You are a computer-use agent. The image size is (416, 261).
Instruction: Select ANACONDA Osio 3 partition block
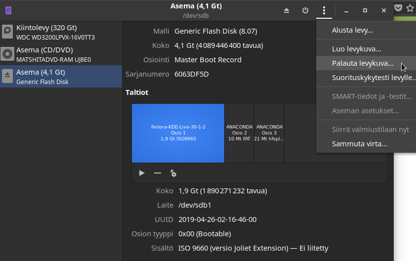(x=269, y=133)
